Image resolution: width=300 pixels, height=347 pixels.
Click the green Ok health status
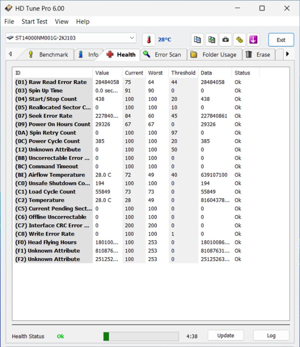click(x=60, y=336)
